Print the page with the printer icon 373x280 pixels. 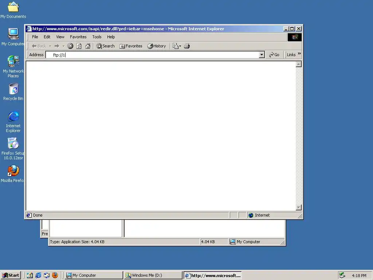(x=187, y=46)
